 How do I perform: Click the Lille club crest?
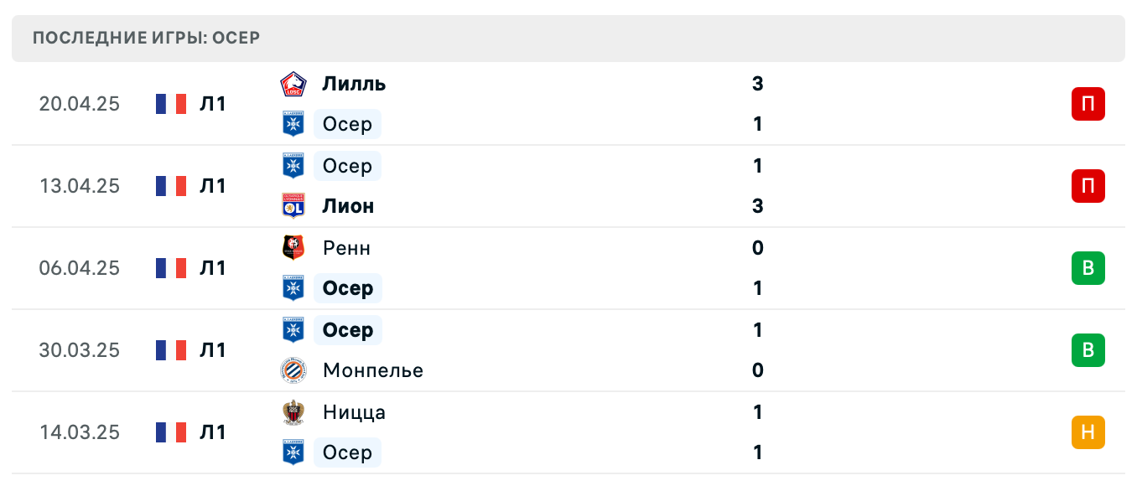pos(293,84)
